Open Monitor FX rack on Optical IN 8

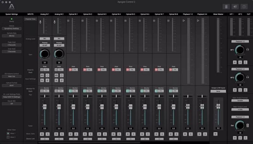tap(175, 91)
